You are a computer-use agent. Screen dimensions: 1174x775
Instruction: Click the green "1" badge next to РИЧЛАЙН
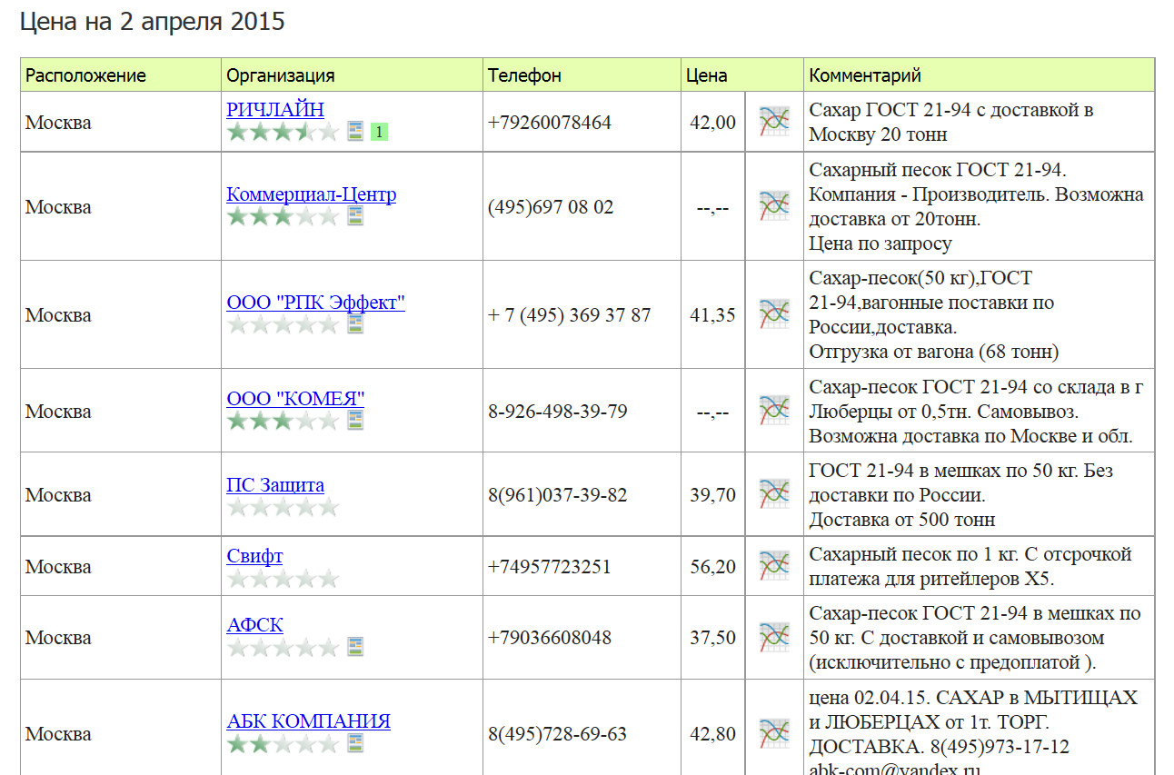[379, 133]
